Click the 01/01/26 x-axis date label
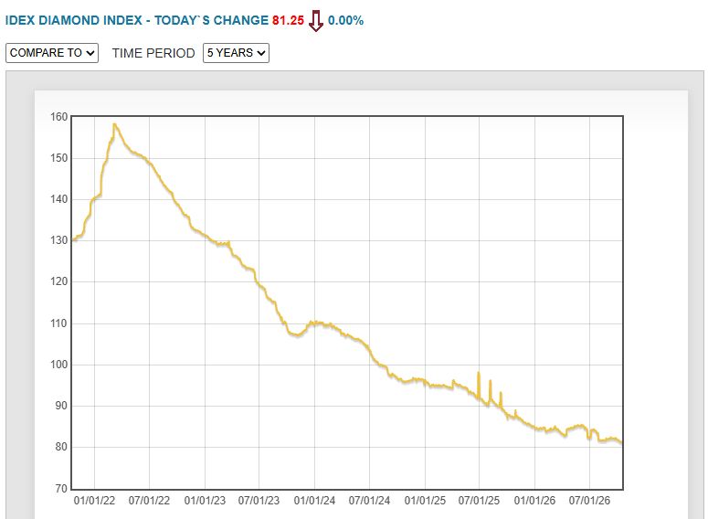This screenshot has height=519, width=708. [x=534, y=501]
